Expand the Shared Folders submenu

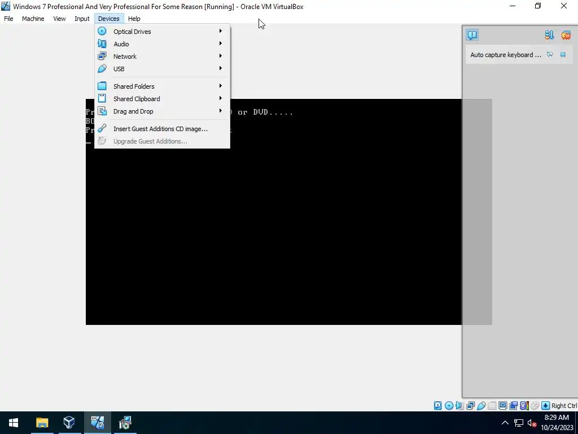tap(162, 86)
